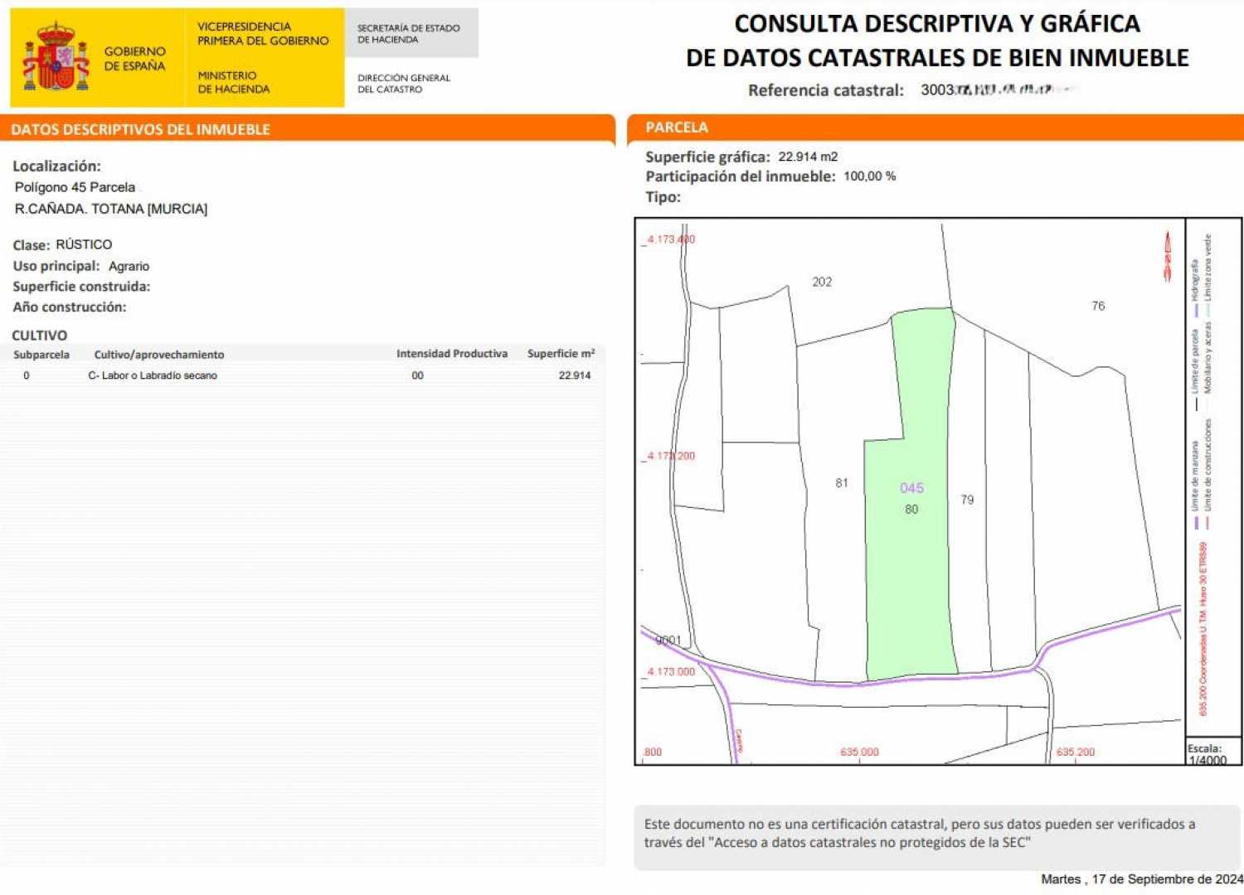Open the Datos Descriptivos del Inmueble header
The width and height of the screenshot is (1244, 895).
click(141, 129)
